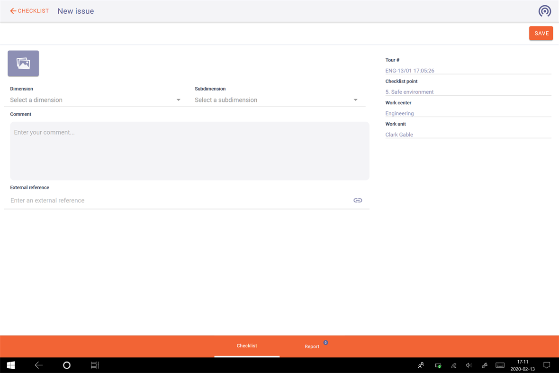Open the Windows Start menu
This screenshot has width=559, height=373.
(x=10, y=365)
